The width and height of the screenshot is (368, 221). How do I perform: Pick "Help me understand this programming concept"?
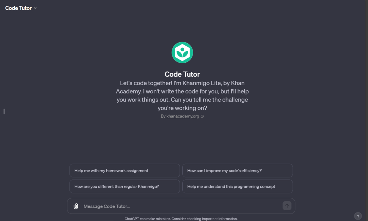pos(237,187)
